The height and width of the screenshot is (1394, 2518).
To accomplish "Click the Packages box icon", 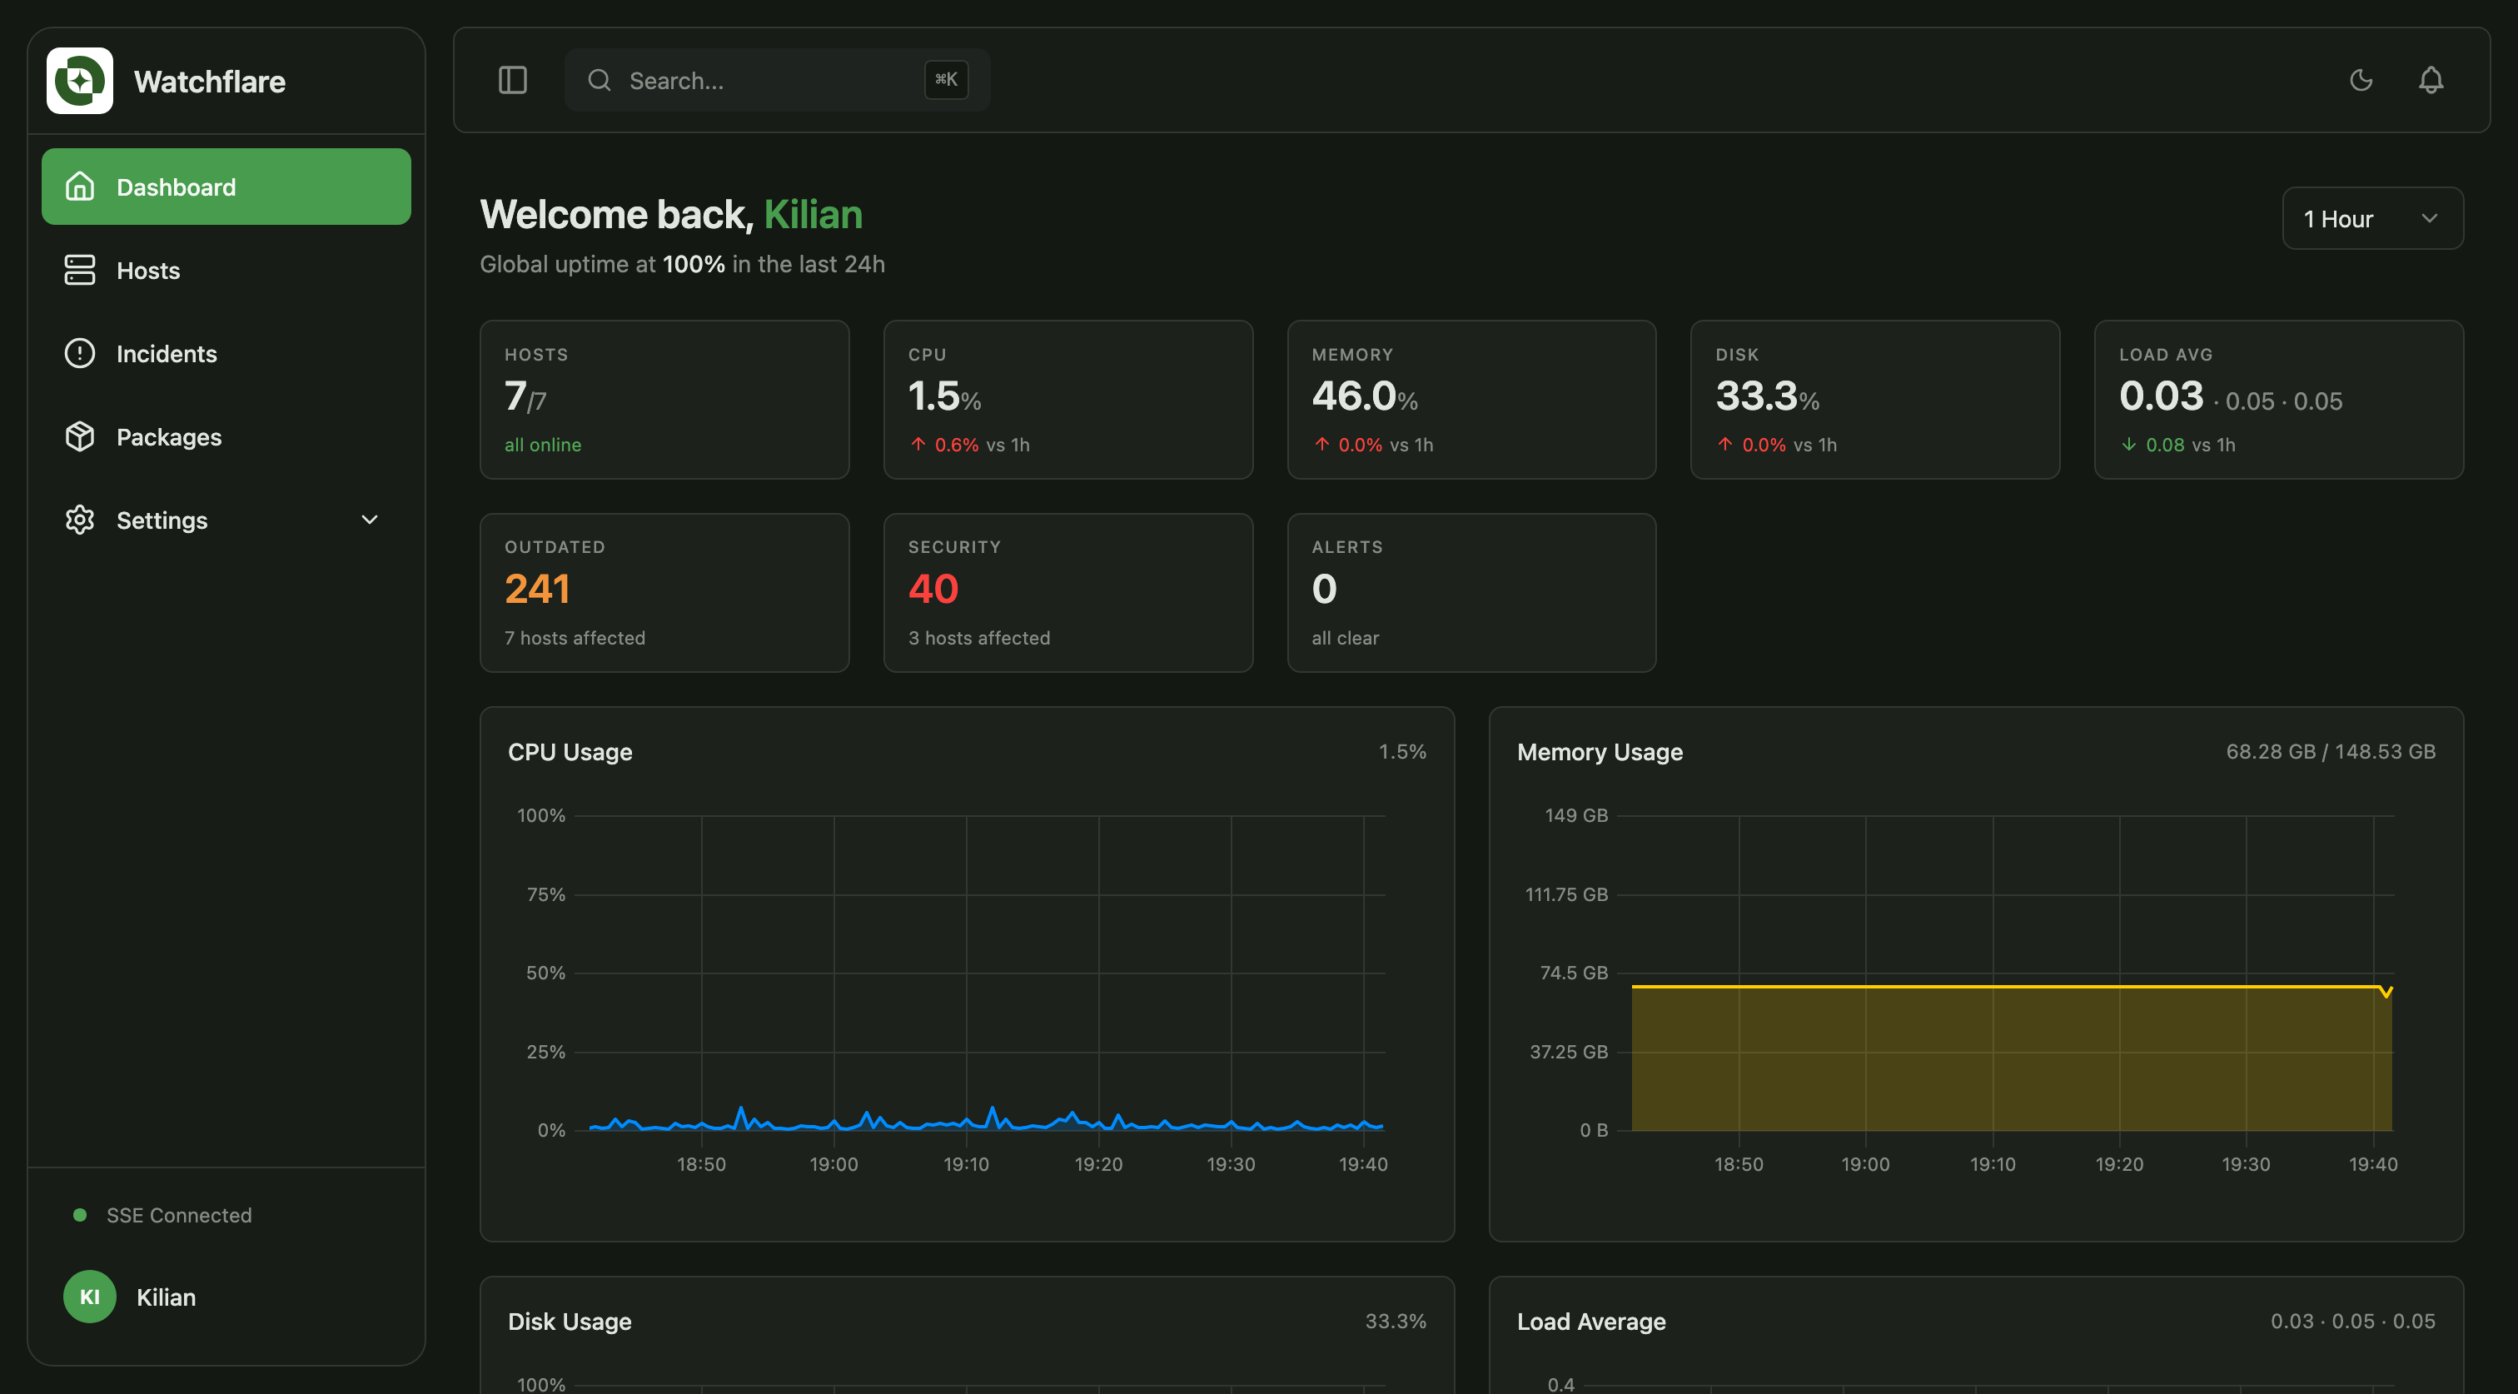I will point(80,436).
